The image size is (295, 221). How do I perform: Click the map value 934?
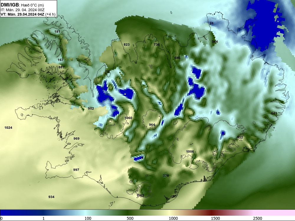click(51, 197)
